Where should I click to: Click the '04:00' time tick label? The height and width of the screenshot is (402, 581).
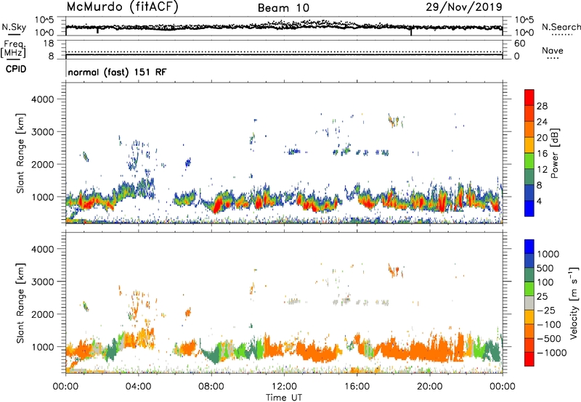[138, 387]
